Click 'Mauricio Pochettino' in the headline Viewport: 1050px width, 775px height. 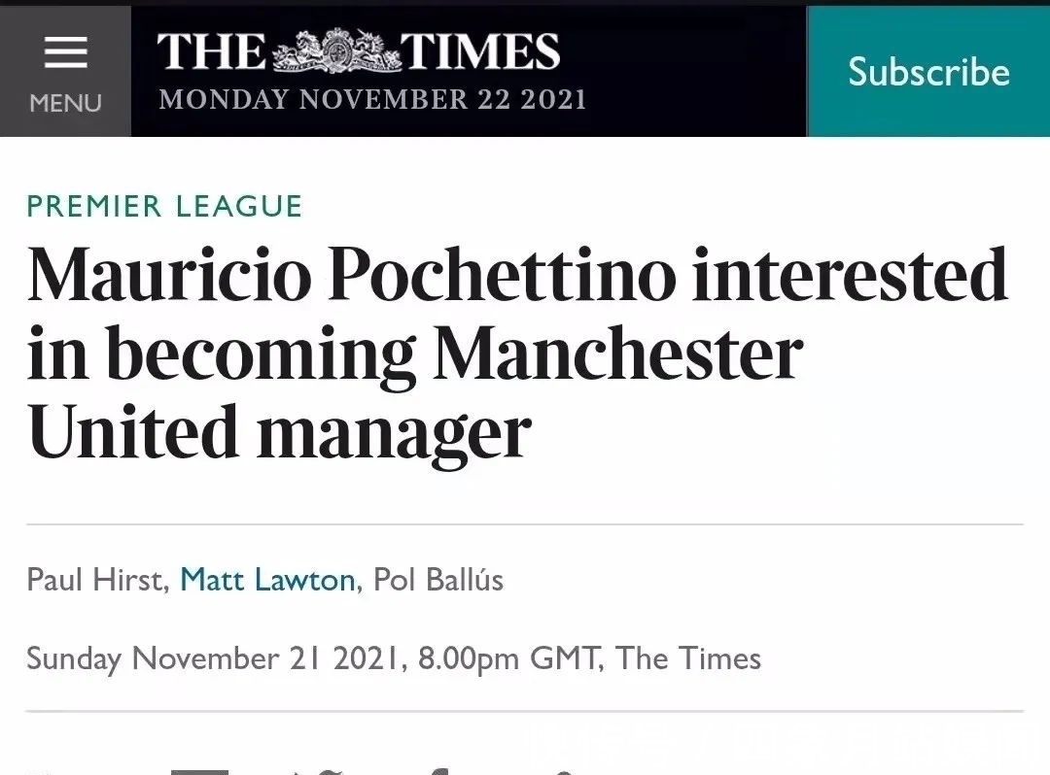(350, 276)
